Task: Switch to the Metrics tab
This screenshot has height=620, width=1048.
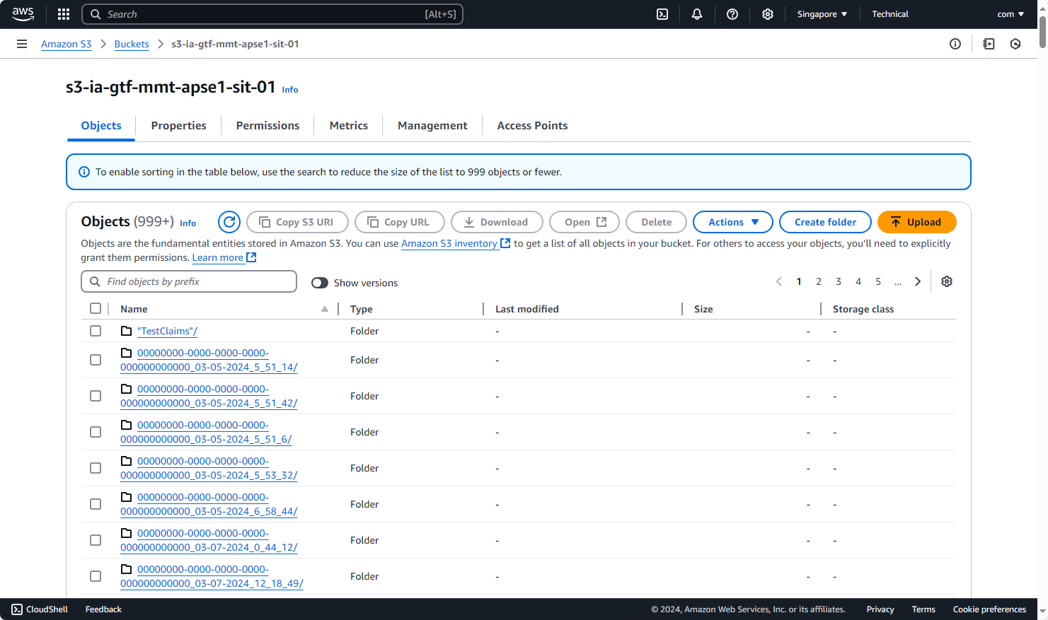Action: tap(349, 125)
